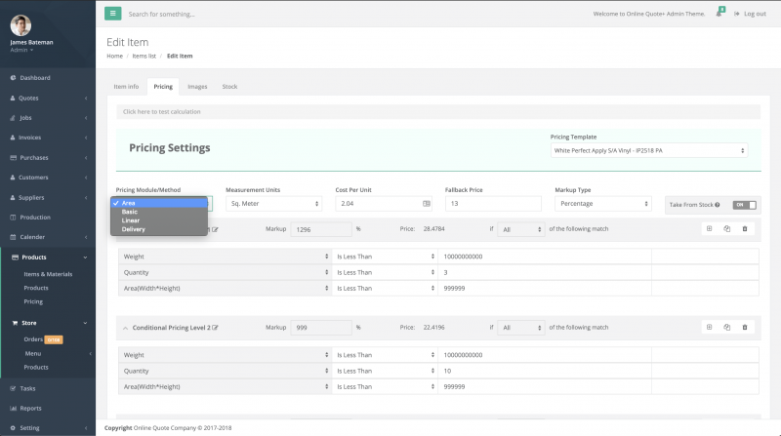
Task: Add condition to first pricing level
Action: tap(710, 228)
